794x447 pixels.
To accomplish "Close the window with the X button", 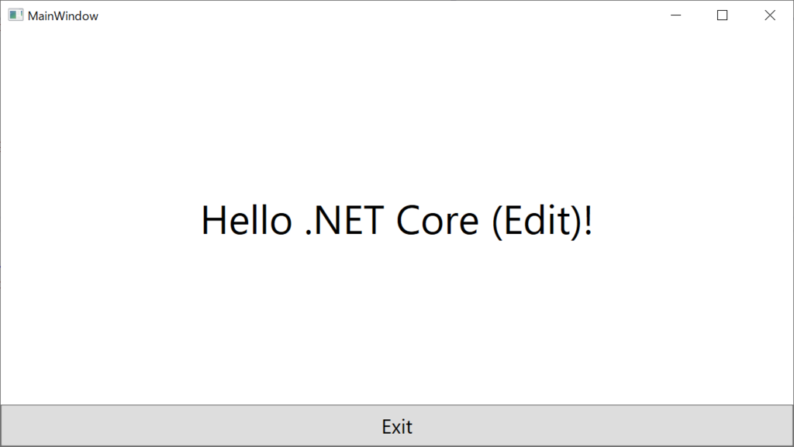I will [x=770, y=15].
